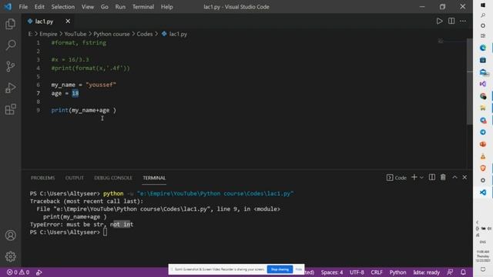Kill the terminal with trash icon
Screen dimensions: 493x277
[x=443, y=178]
